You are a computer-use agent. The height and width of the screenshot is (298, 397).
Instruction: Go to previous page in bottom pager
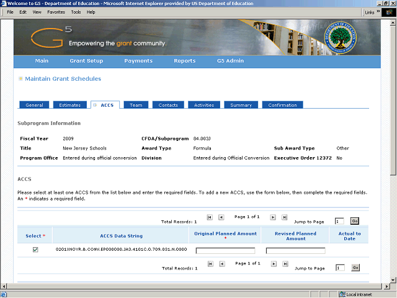(x=222, y=264)
